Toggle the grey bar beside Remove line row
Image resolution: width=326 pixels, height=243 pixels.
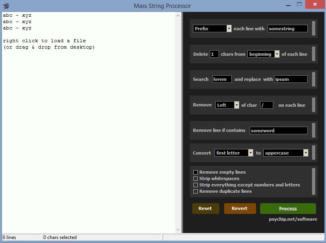coord(314,130)
